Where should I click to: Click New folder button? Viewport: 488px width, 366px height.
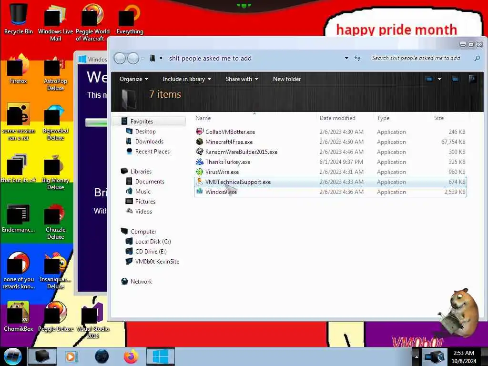click(x=286, y=79)
